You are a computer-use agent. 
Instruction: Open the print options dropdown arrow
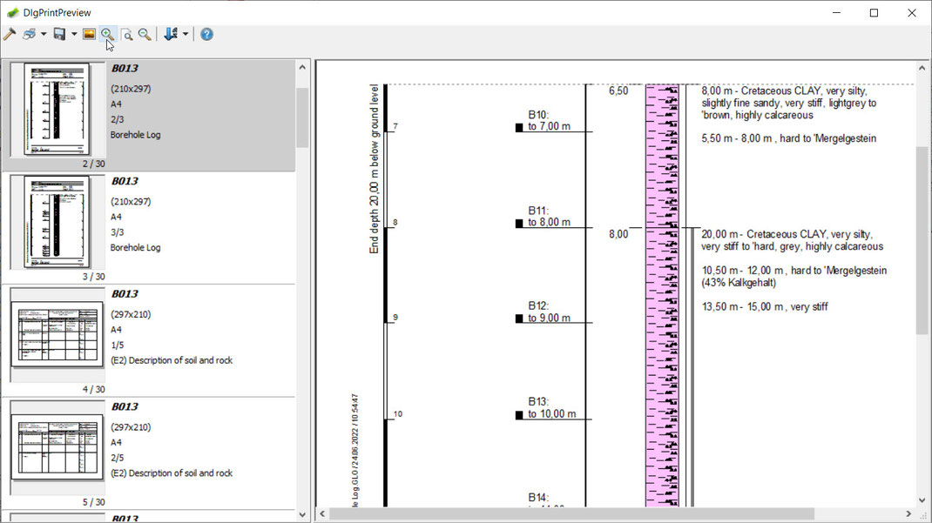click(x=44, y=35)
